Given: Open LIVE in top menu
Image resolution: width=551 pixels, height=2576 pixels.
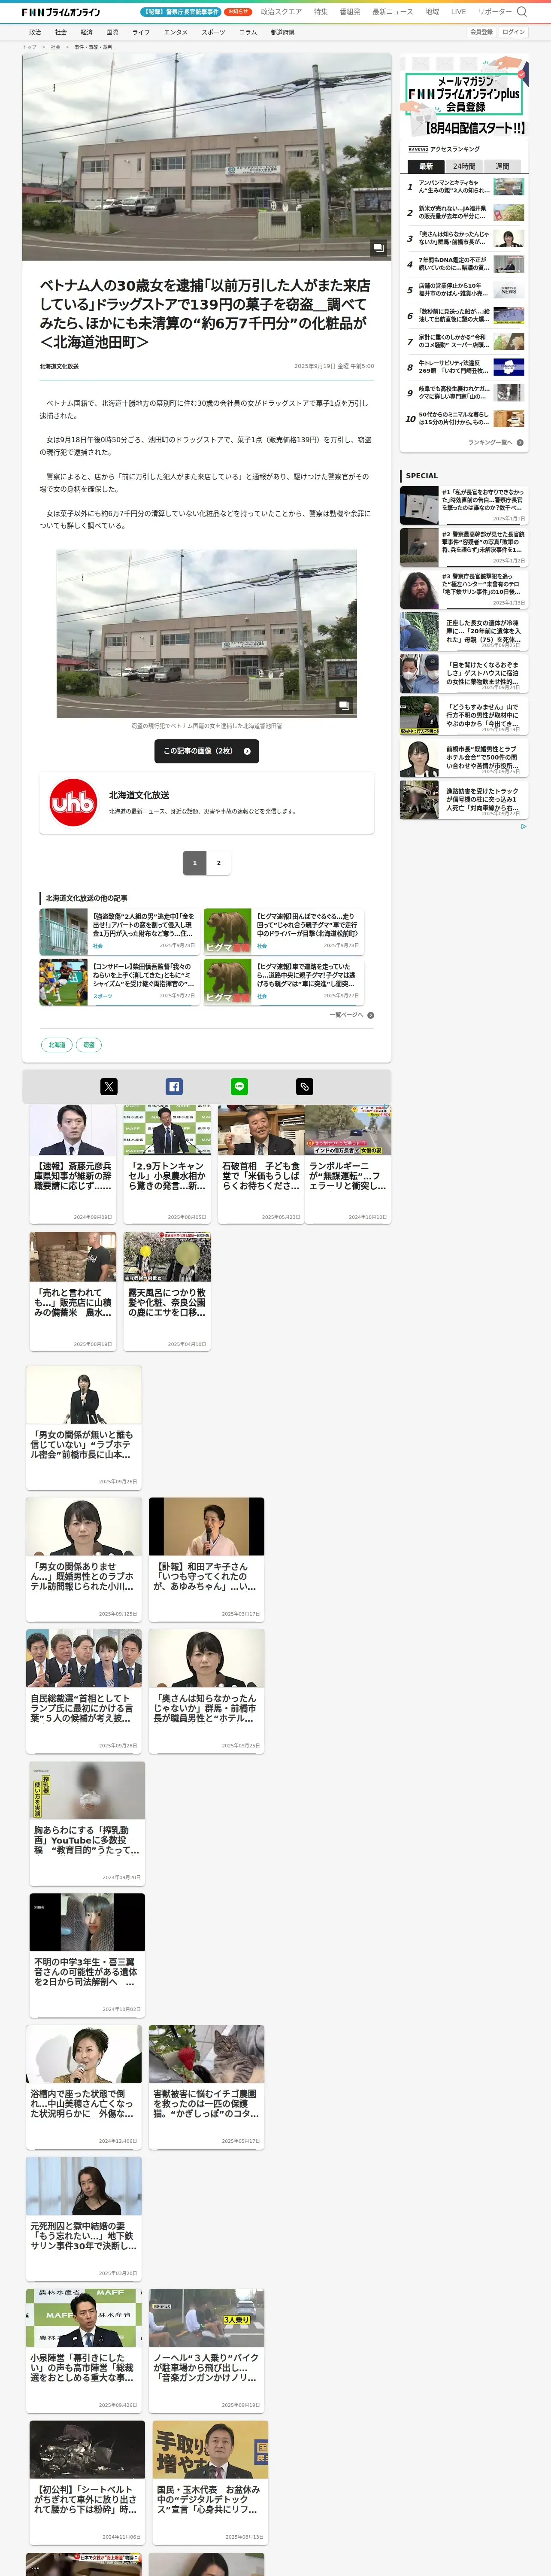Looking at the screenshot, I should (458, 12).
